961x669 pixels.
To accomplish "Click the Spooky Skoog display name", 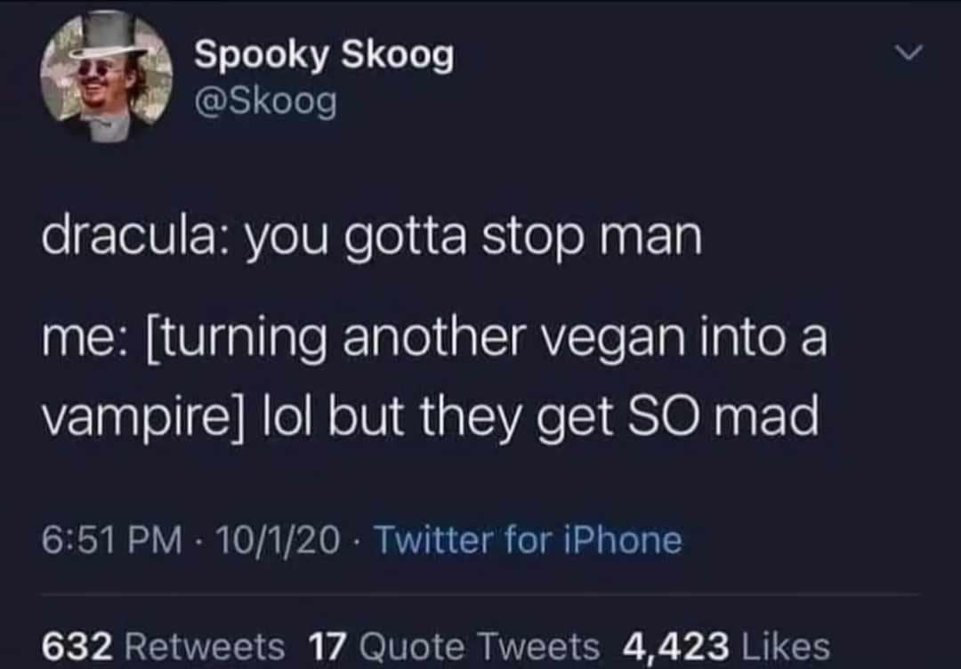I will point(324,57).
